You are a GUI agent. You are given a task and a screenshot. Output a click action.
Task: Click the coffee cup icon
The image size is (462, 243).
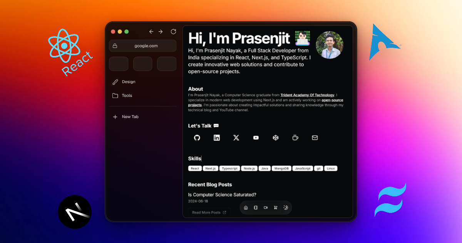pyautogui.click(x=295, y=138)
